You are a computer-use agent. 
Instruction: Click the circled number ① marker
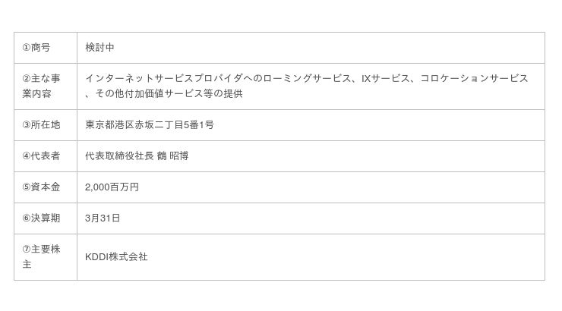27,48
